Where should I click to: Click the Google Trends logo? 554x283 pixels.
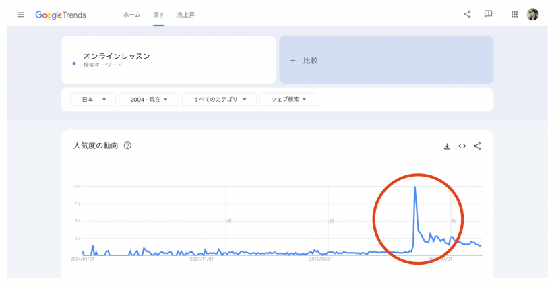(61, 15)
